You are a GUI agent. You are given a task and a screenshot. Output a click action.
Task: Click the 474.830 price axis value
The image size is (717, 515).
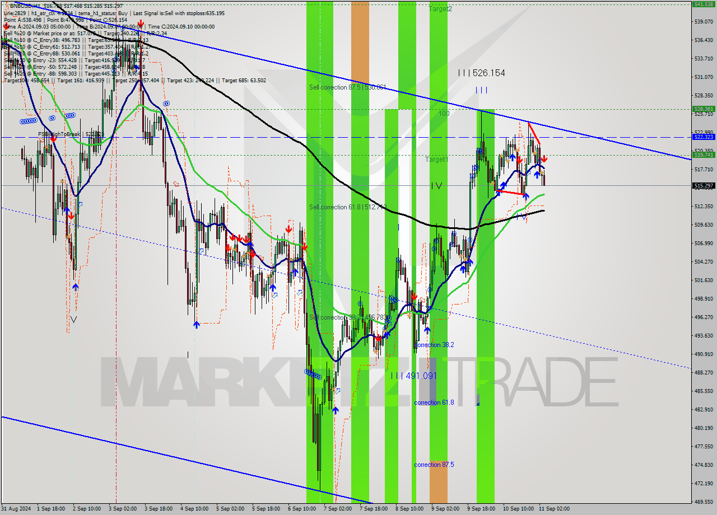coord(703,465)
